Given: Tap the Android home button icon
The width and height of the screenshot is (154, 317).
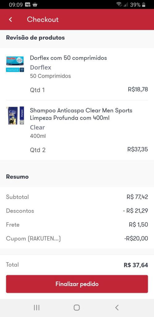Looking at the screenshot, I should click(77, 307).
